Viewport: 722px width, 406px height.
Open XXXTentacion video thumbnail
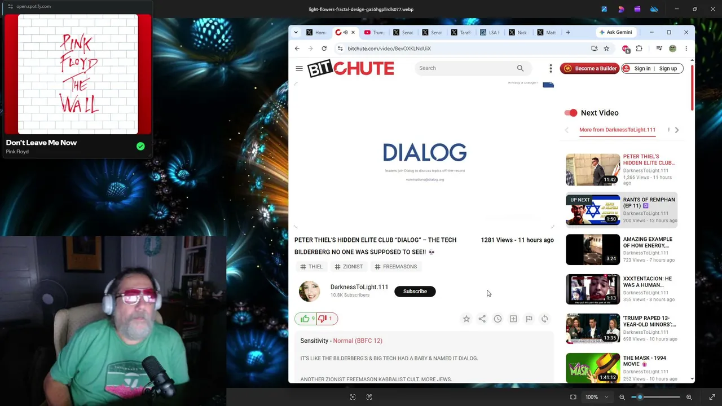593,289
